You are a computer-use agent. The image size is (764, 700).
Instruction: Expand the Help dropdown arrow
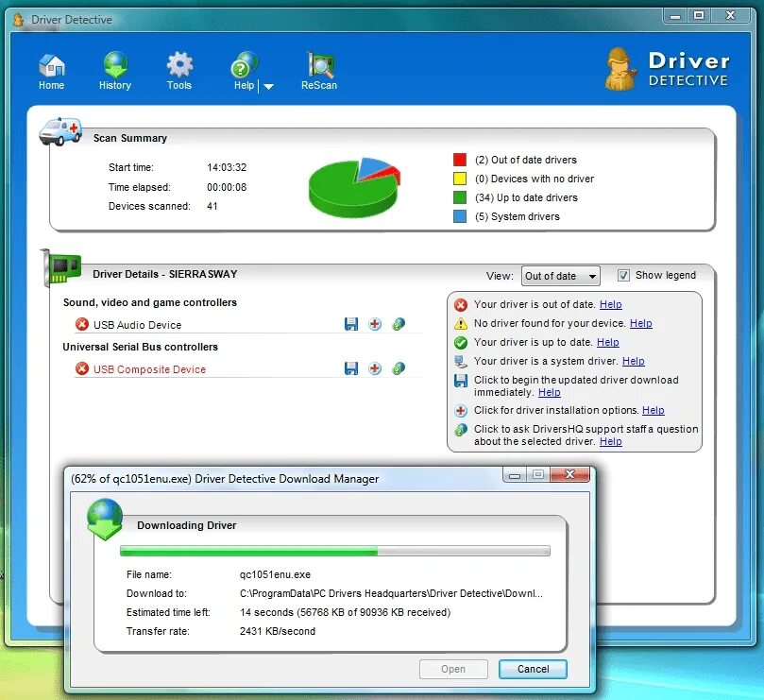coord(268,86)
